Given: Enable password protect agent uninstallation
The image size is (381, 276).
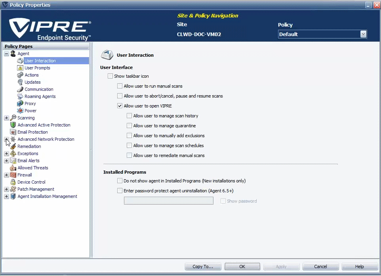Looking at the screenshot, I should pos(120,191).
